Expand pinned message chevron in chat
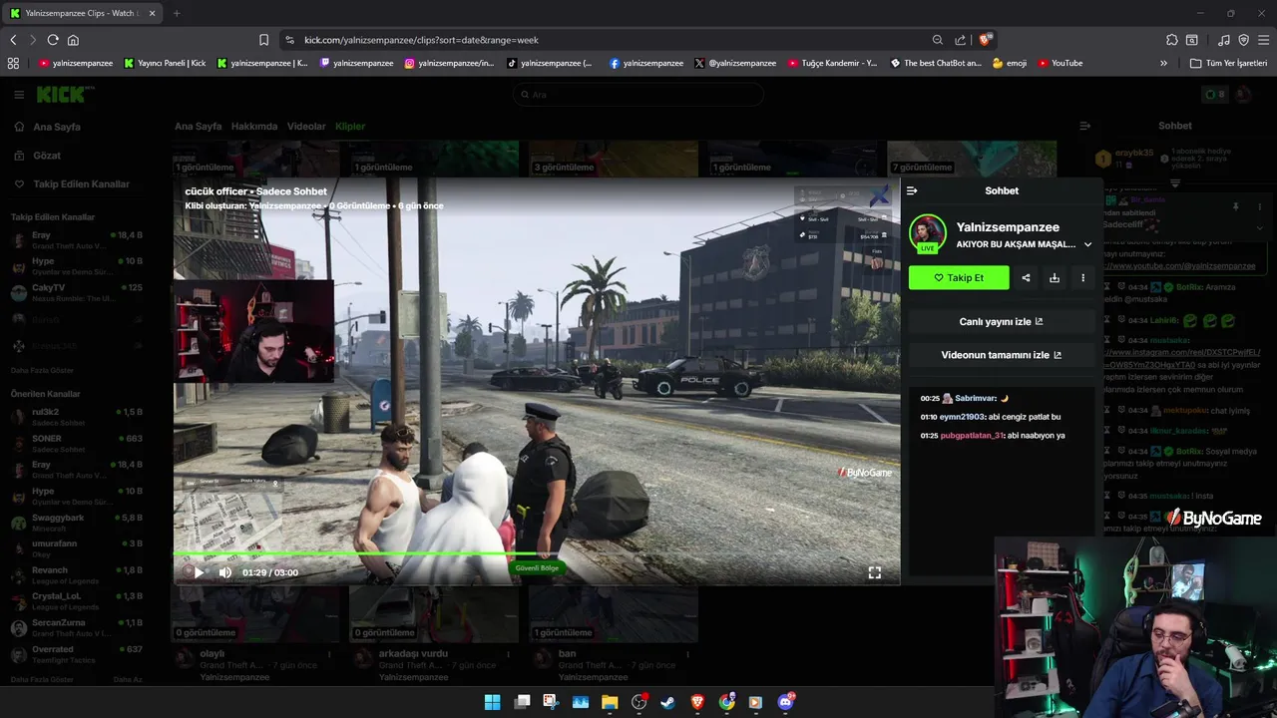 [1259, 228]
